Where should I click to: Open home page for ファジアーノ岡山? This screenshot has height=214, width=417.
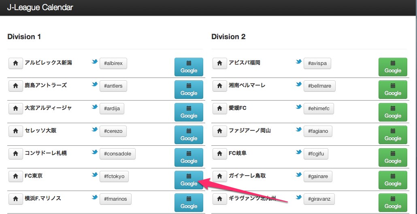coord(220,131)
